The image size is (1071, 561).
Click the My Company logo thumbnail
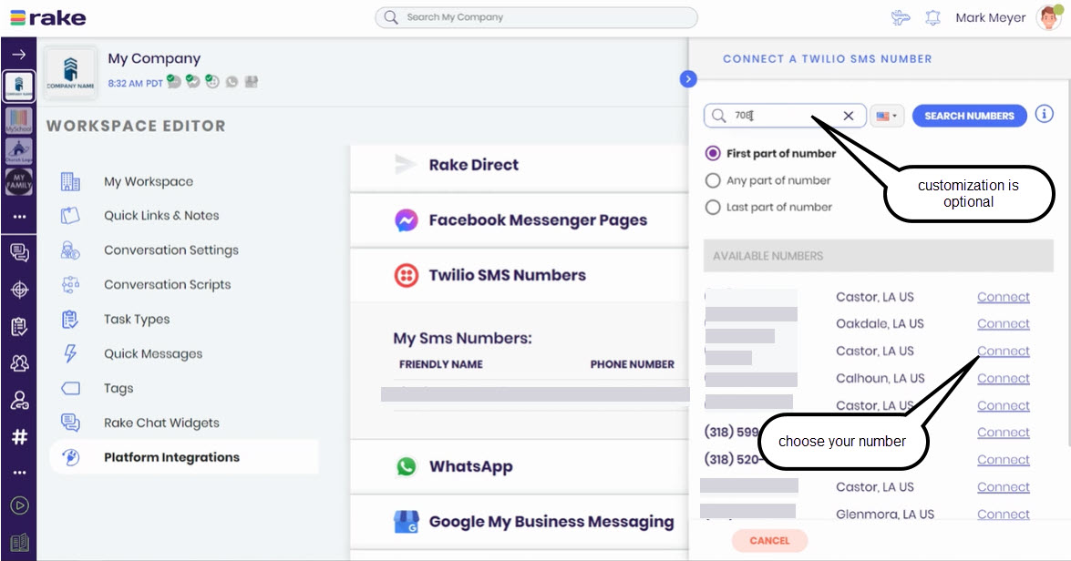click(70, 73)
